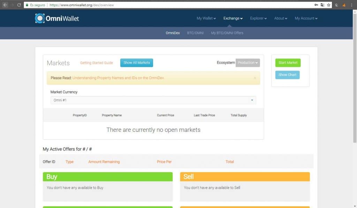Click the Current Price column header

(x=166, y=115)
